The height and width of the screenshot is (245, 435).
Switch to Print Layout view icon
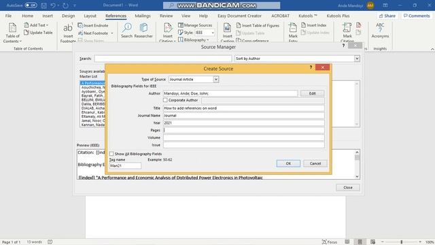coord(360,242)
